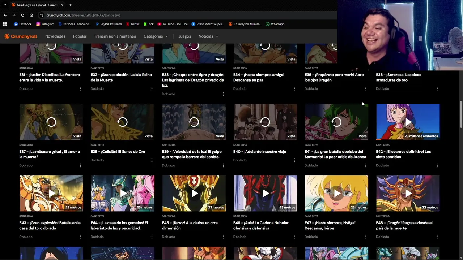Reload the page with refresh icon
The height and width of the screenshot is (260, 463).
[22, 15]
